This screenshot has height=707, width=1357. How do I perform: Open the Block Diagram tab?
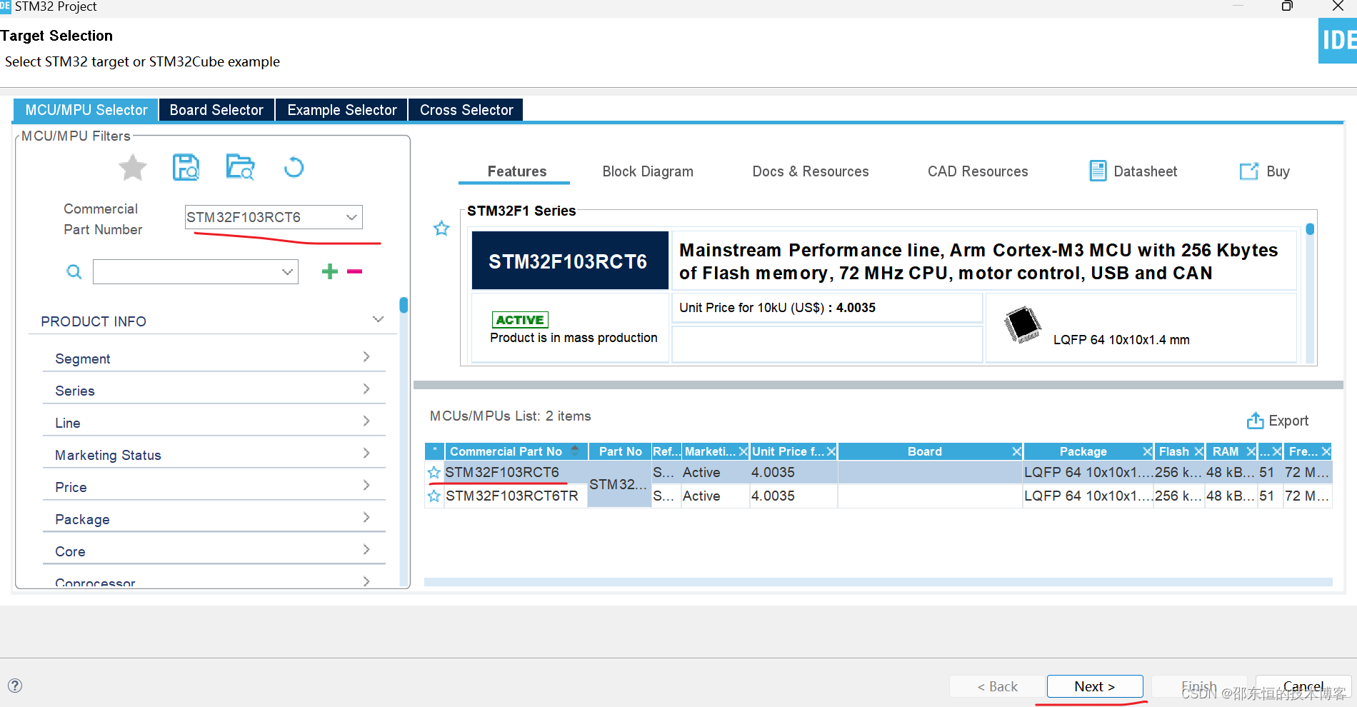click(x=648, y=171)
